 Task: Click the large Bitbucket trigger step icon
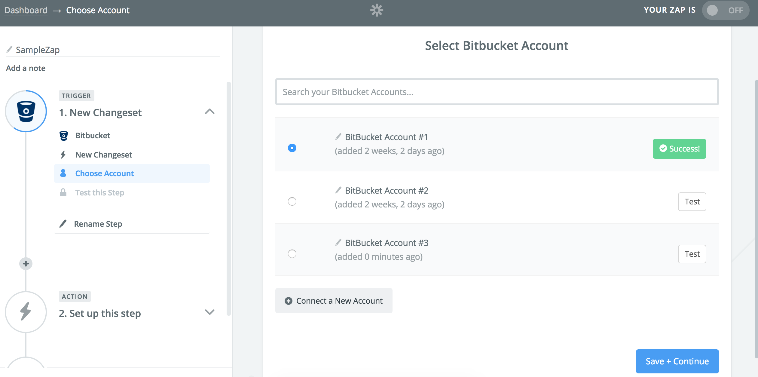[x=26, y=111]
